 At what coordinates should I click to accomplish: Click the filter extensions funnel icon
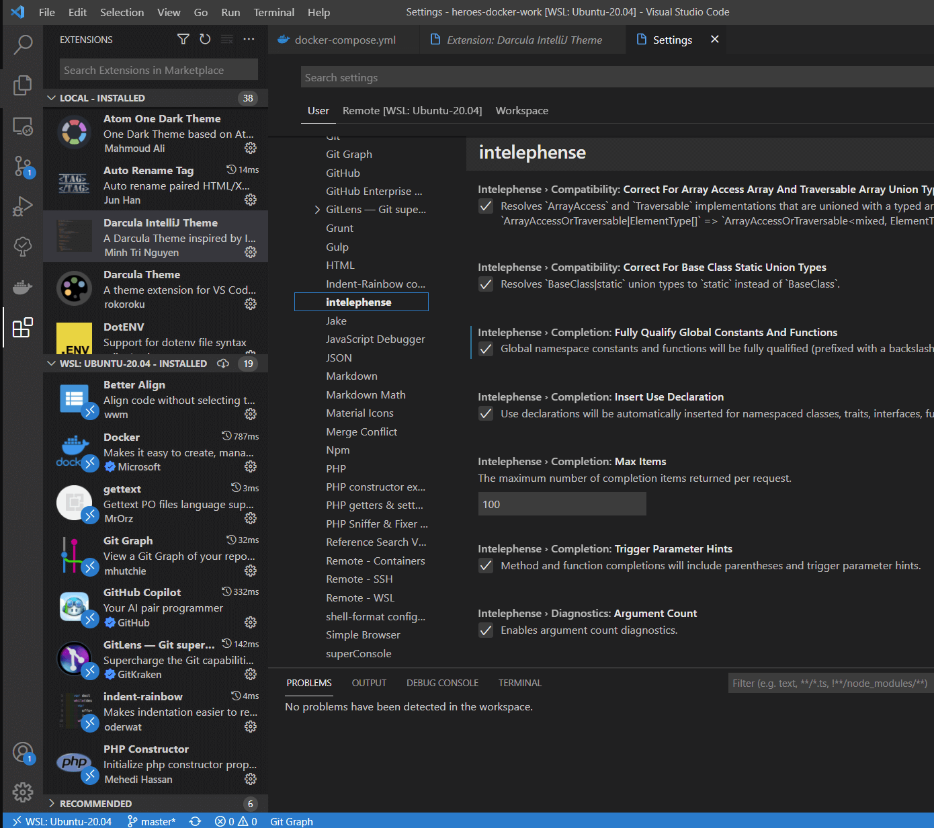click(x=183, y=39)
